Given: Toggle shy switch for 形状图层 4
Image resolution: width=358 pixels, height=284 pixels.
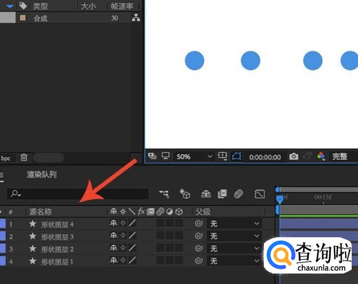Looking at the screenshot, I should 113,224.
